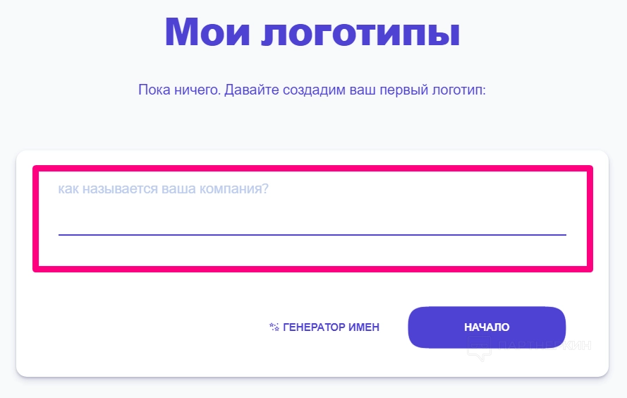Screen dimensions: 627x398
Task: Click the word 'логотипы' in the heading
Action: tap(360, 32)
